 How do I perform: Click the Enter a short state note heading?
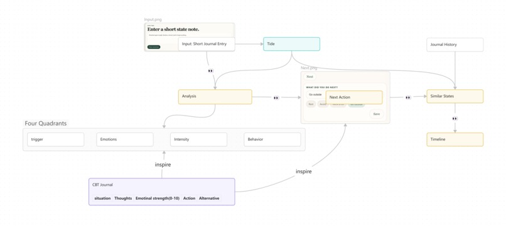coord(173,30)
